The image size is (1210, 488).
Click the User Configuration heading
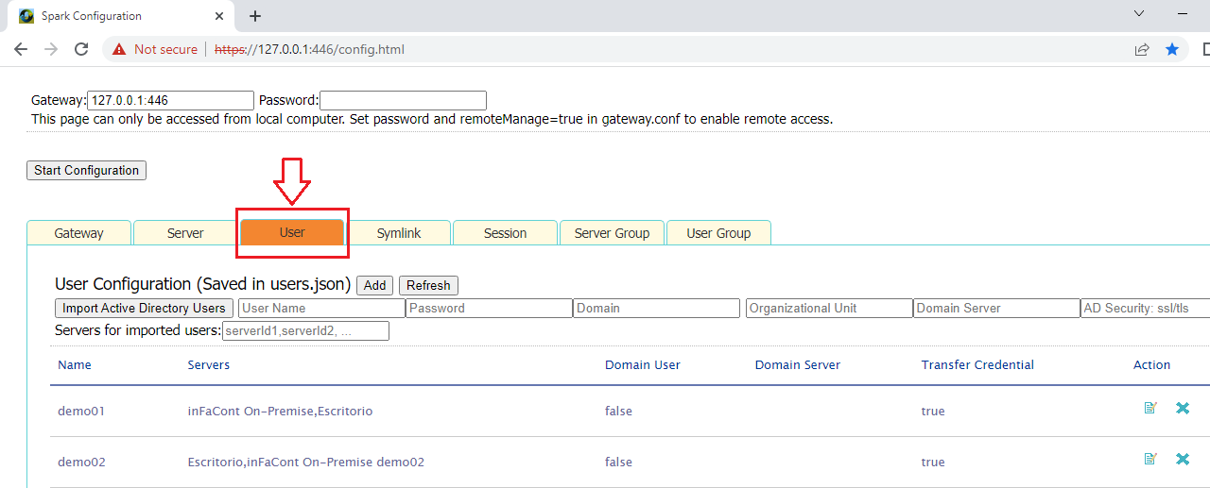pyautogui.click(x=202, y=284)
